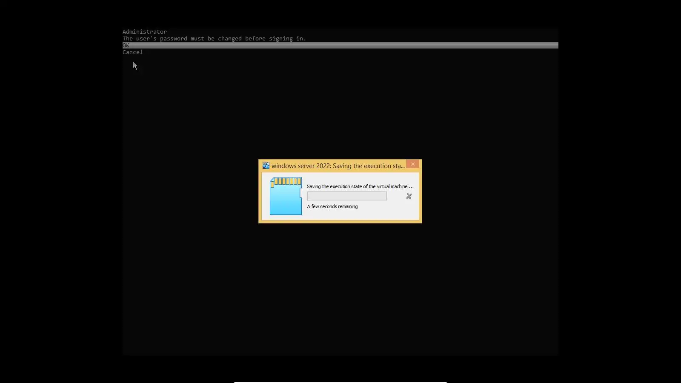Select the highlighted OK option
Image resolution: width=681 pixels, height=383 pixels.
[x=340, y=45]
